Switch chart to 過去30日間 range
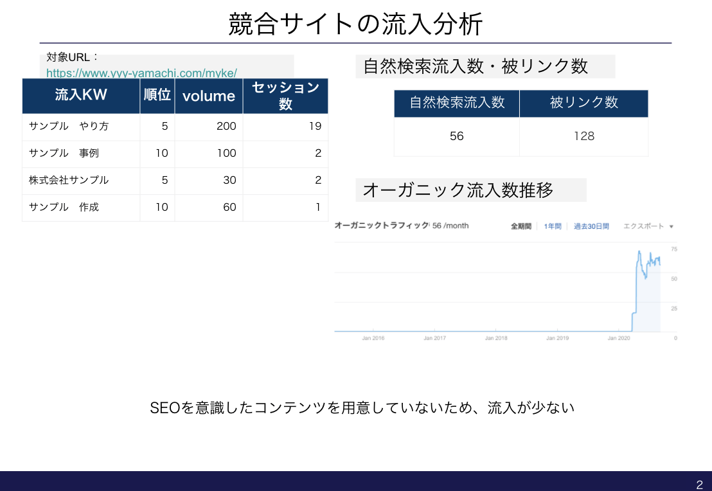 (x=591, y=227)
